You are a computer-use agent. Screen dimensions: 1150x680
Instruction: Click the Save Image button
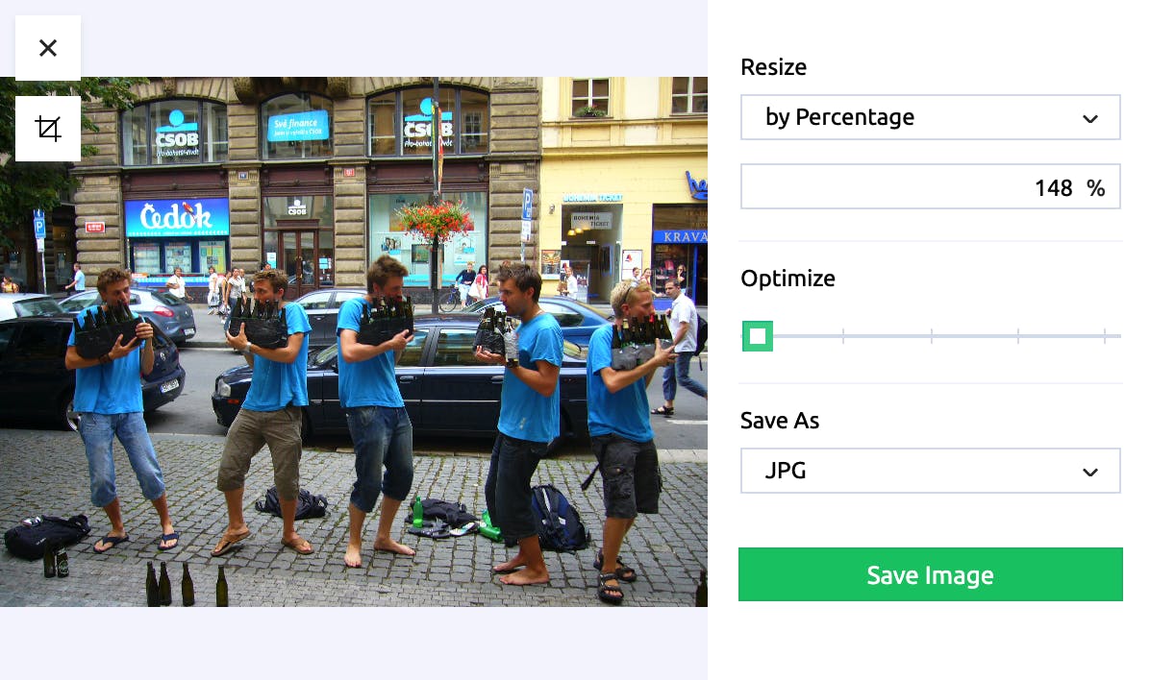pos(930,574)
